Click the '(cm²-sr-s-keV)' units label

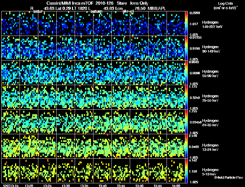point(225,8)
